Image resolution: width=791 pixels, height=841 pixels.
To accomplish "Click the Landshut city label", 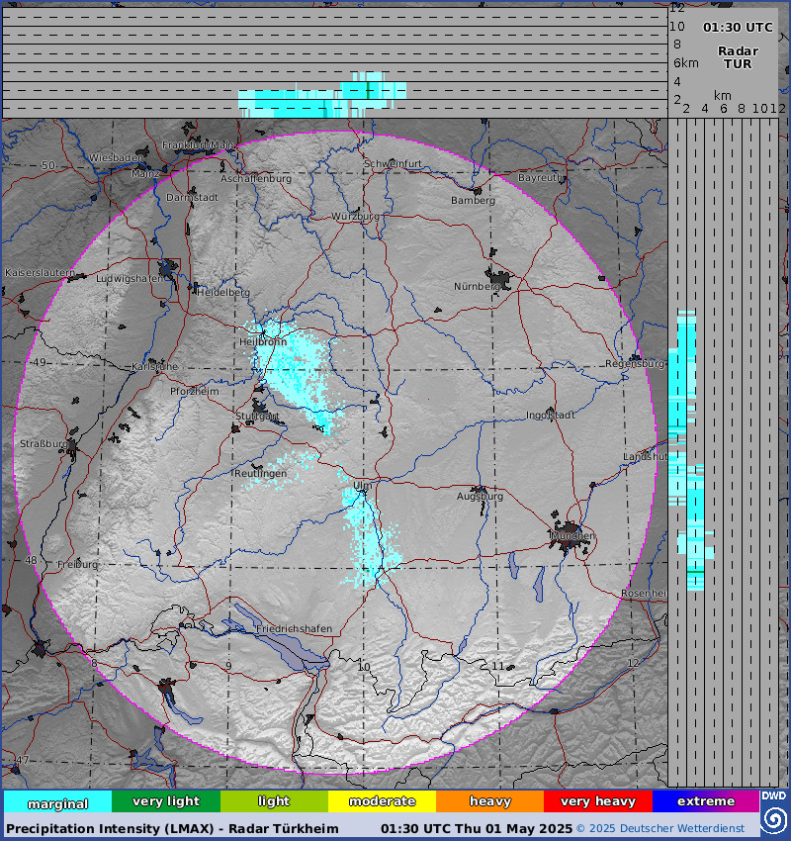I will [646, 456].
